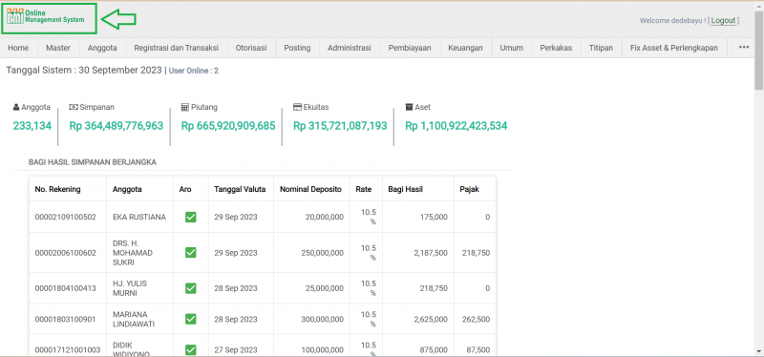The image size is (764, 357).
Task: Open the Otorisasi menu
Action: point(251,48)
